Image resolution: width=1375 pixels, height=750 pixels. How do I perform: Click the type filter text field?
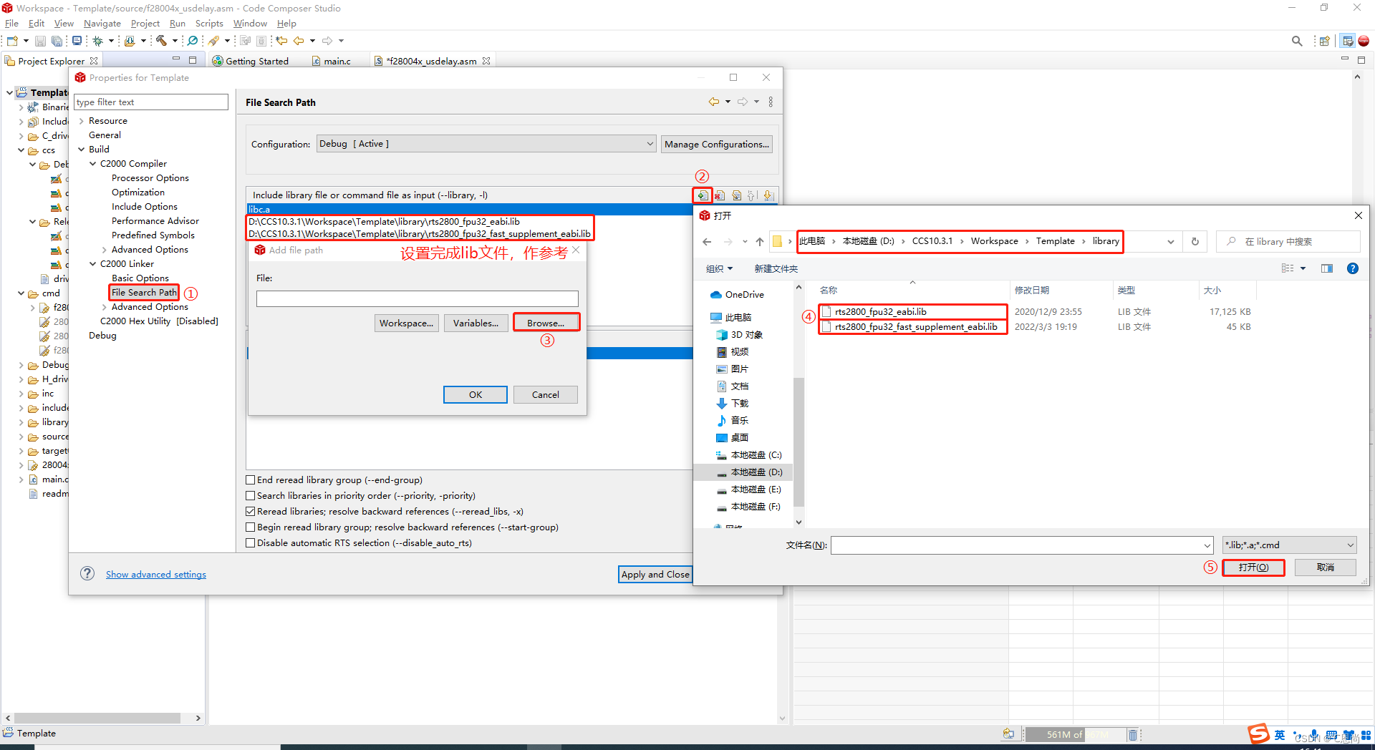(x=150, y=102)
